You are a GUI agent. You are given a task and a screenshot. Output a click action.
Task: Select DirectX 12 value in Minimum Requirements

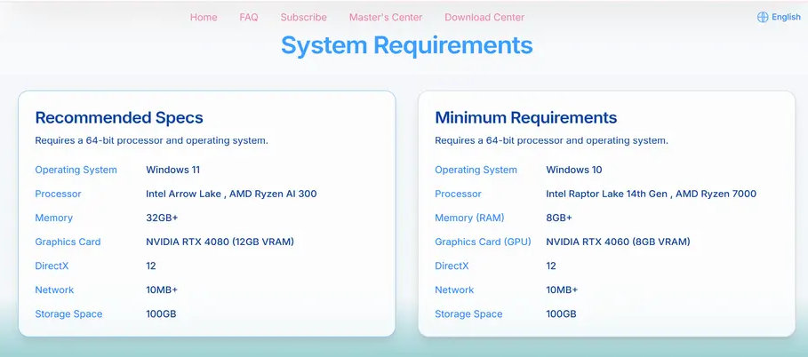tap(551, 266)
